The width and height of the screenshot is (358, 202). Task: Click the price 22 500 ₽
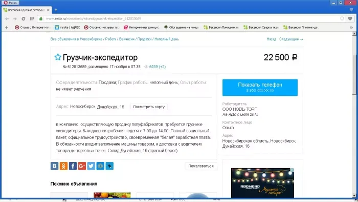pos(280,57)
